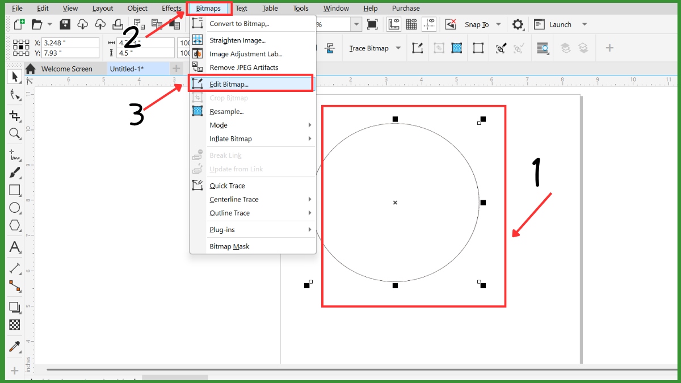
Task: Open the Launch dropdown arrow
Action: tap(585, 24)
